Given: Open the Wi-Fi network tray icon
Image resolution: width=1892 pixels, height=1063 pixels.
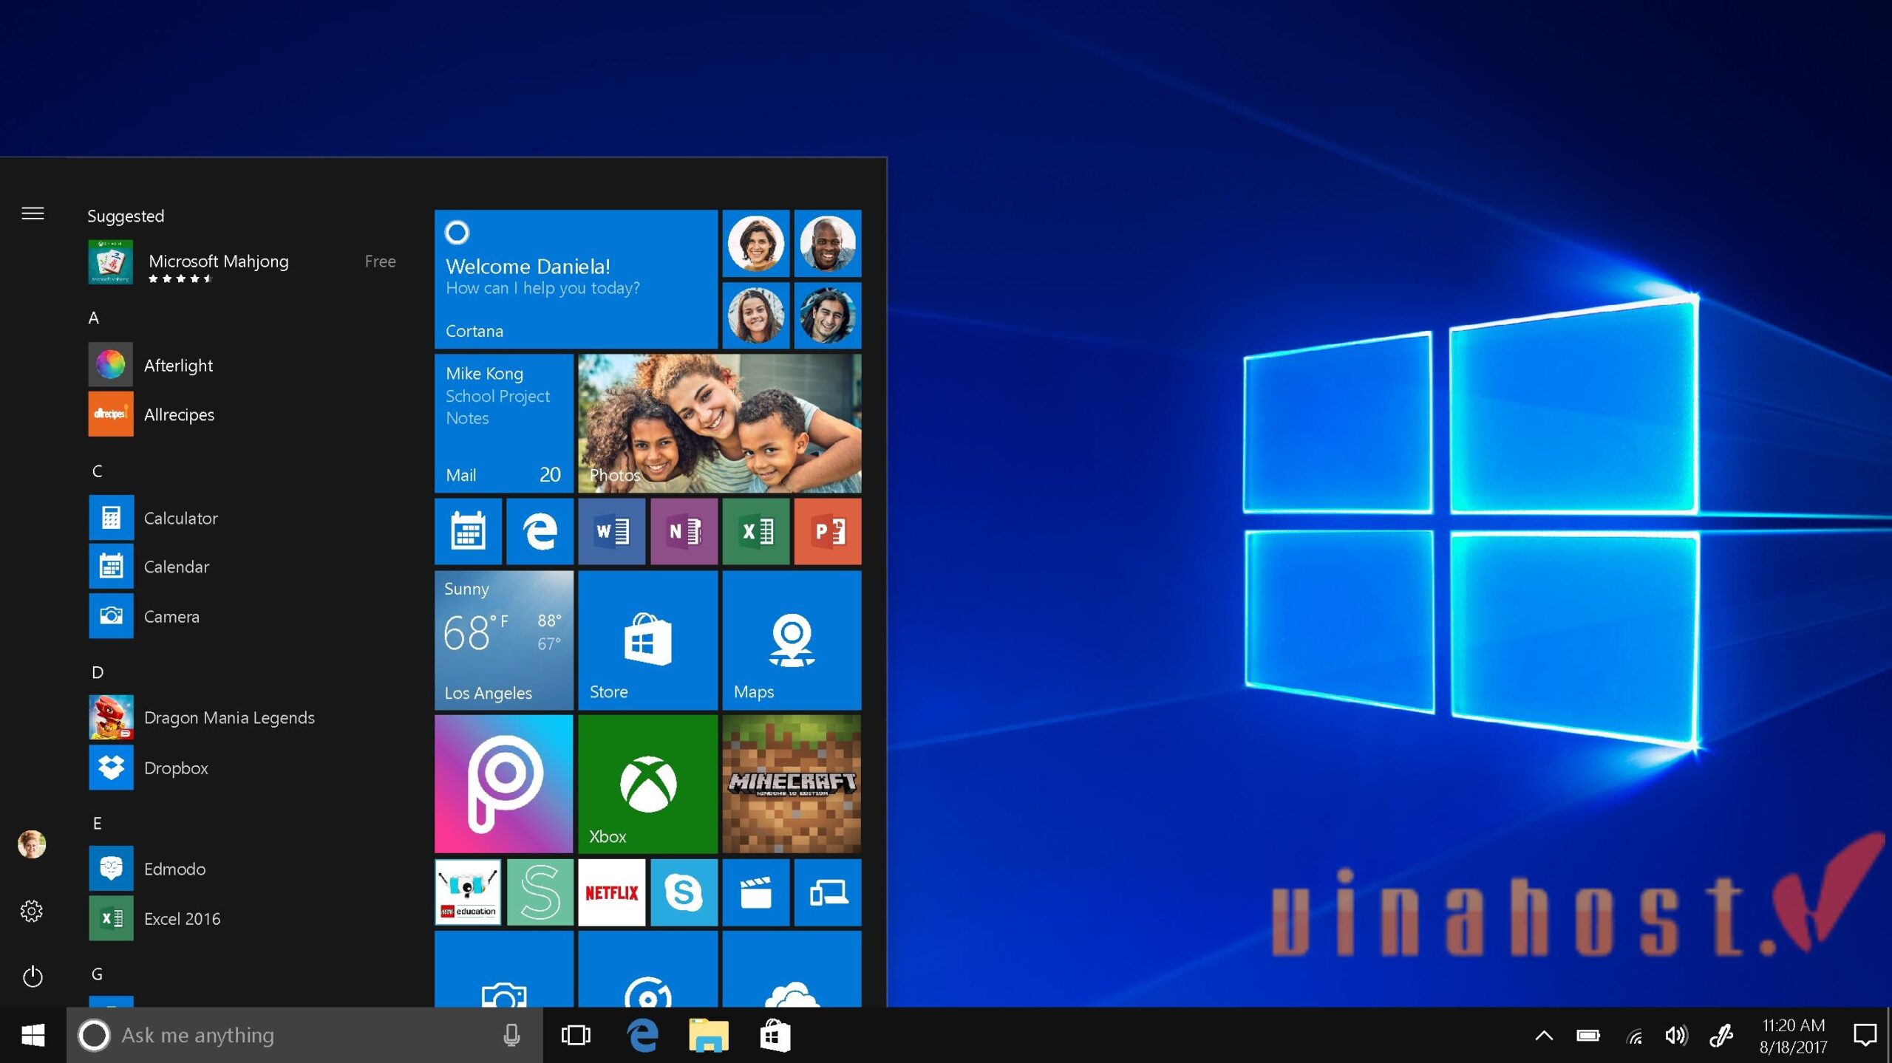Looking at the screenshot, I should 1635,1036.
